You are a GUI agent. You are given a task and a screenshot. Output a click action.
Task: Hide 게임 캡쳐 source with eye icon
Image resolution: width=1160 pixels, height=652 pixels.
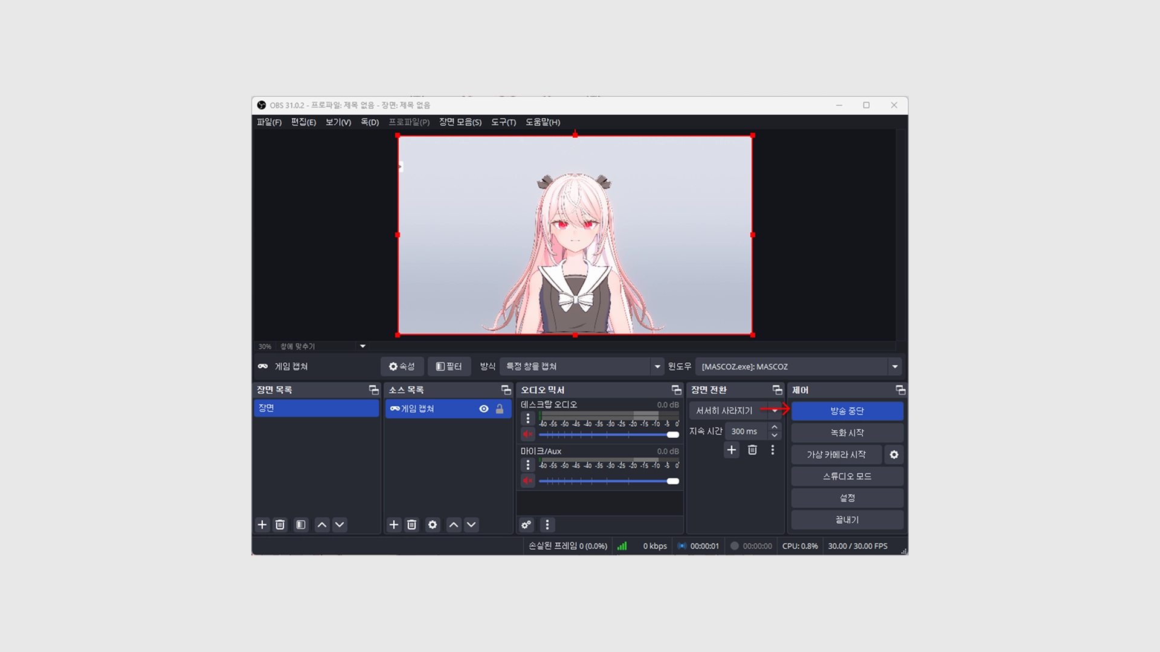tap(484, 409)
